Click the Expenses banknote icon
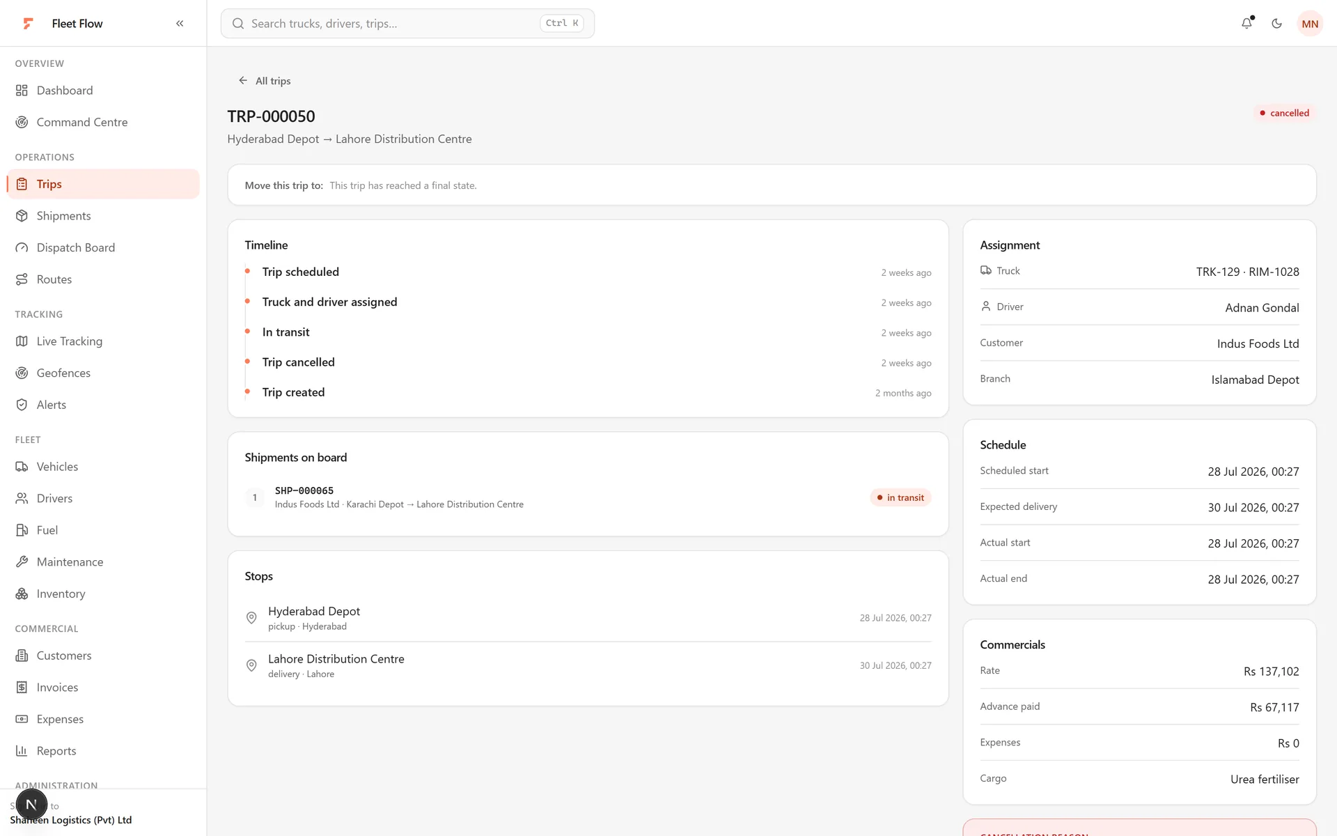 point(22,719)
